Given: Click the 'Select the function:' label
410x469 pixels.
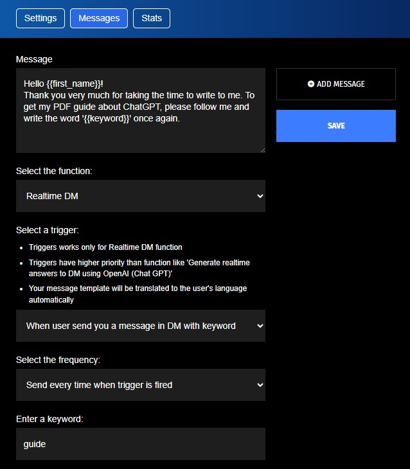Looking at the screenshot, I should 54,171.
